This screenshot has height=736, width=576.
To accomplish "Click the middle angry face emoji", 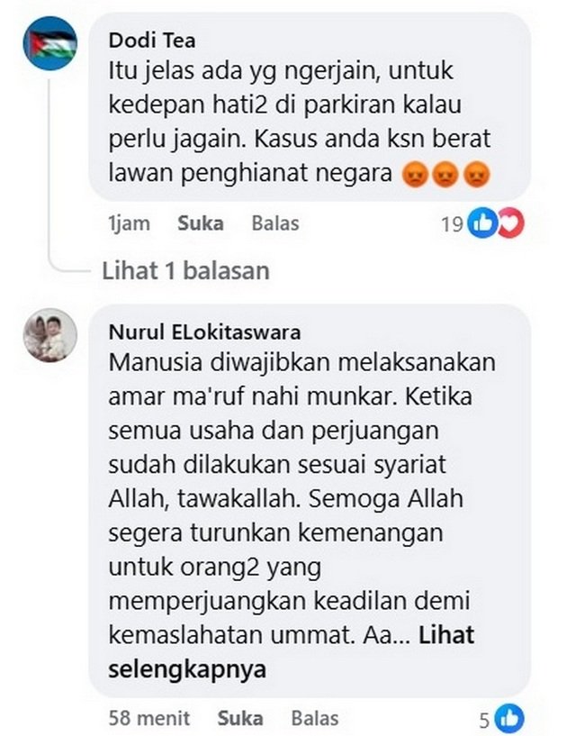I will pyautogui.click(x=445, y=175).
